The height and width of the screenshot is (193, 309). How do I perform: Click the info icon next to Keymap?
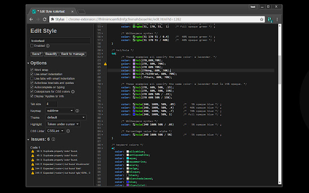77,110
